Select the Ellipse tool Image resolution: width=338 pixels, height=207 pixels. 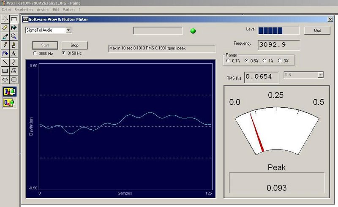click(5, 79)
